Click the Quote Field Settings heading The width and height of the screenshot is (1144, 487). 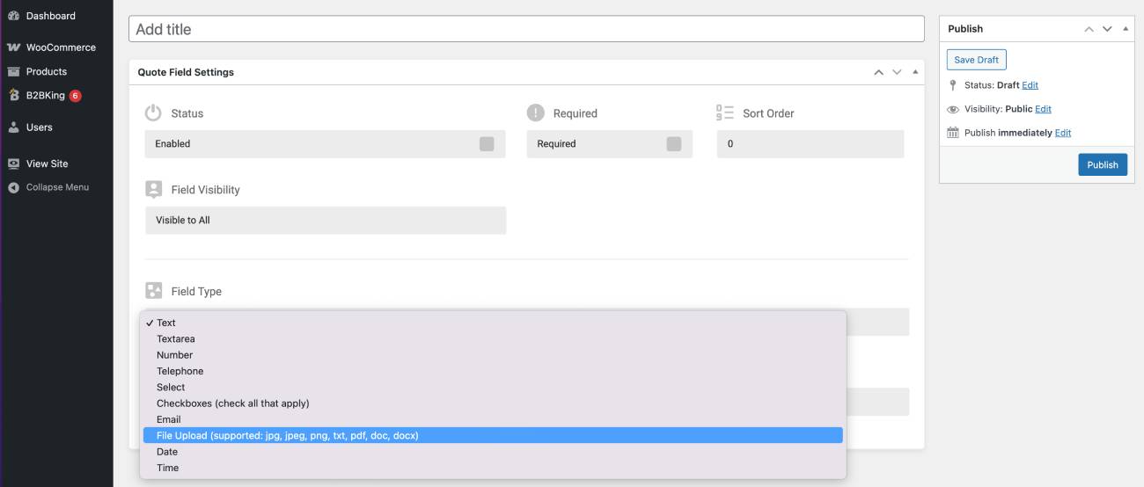pos(186,72)
